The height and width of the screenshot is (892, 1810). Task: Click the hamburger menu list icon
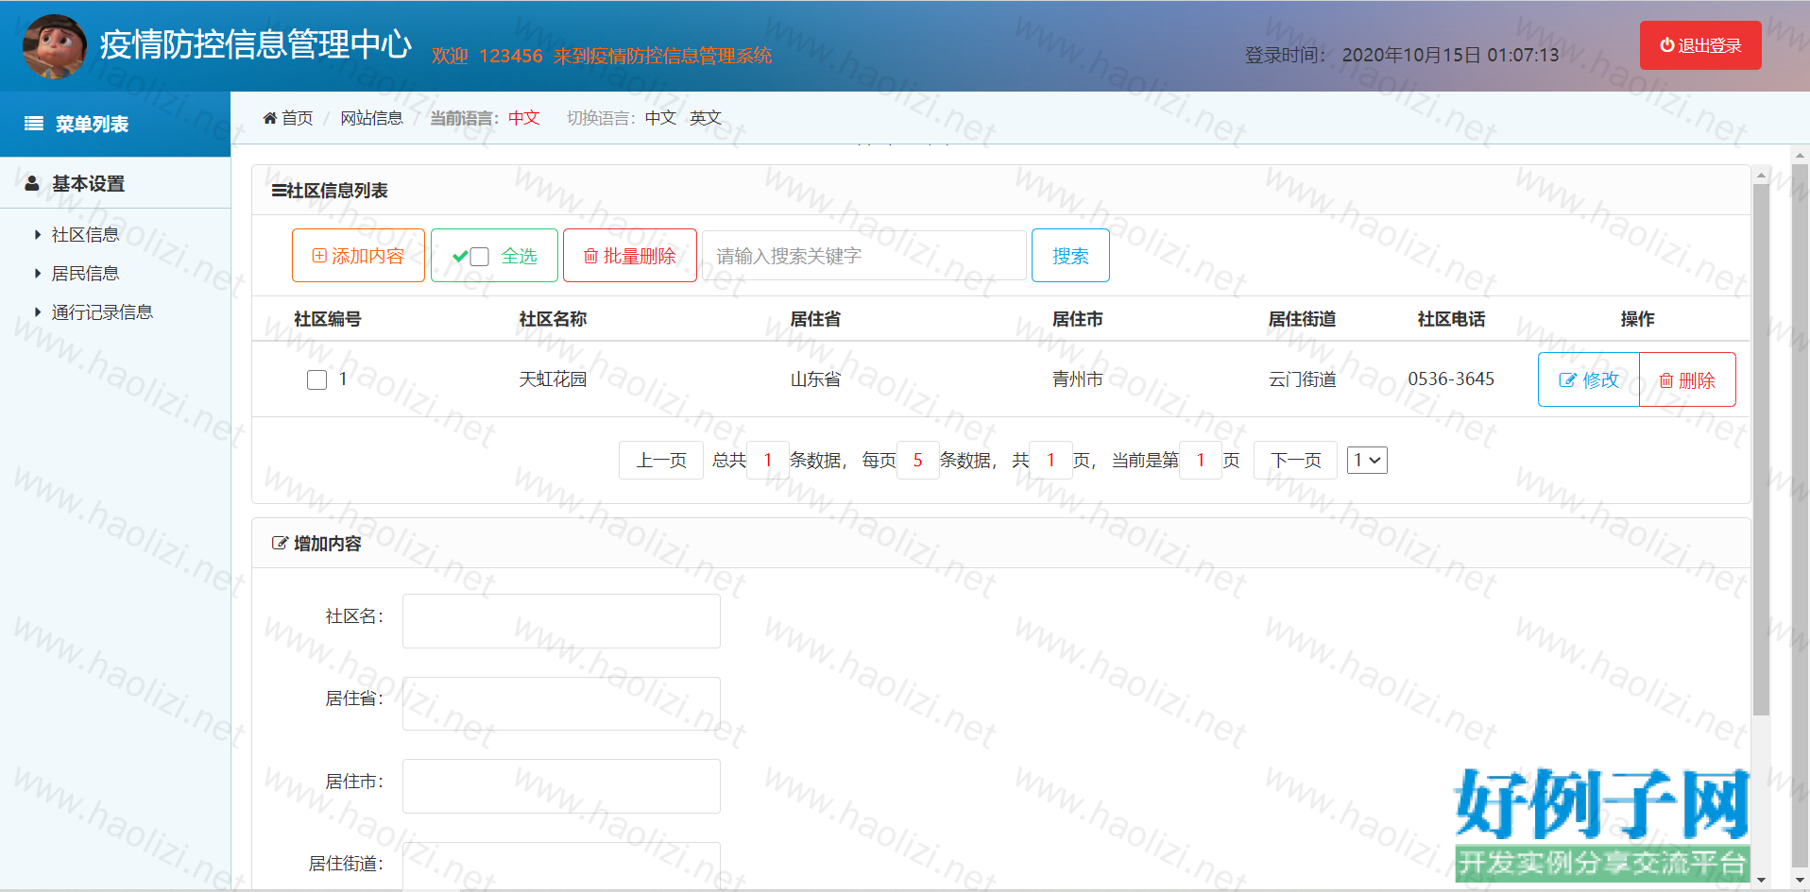tap(34, 124)
